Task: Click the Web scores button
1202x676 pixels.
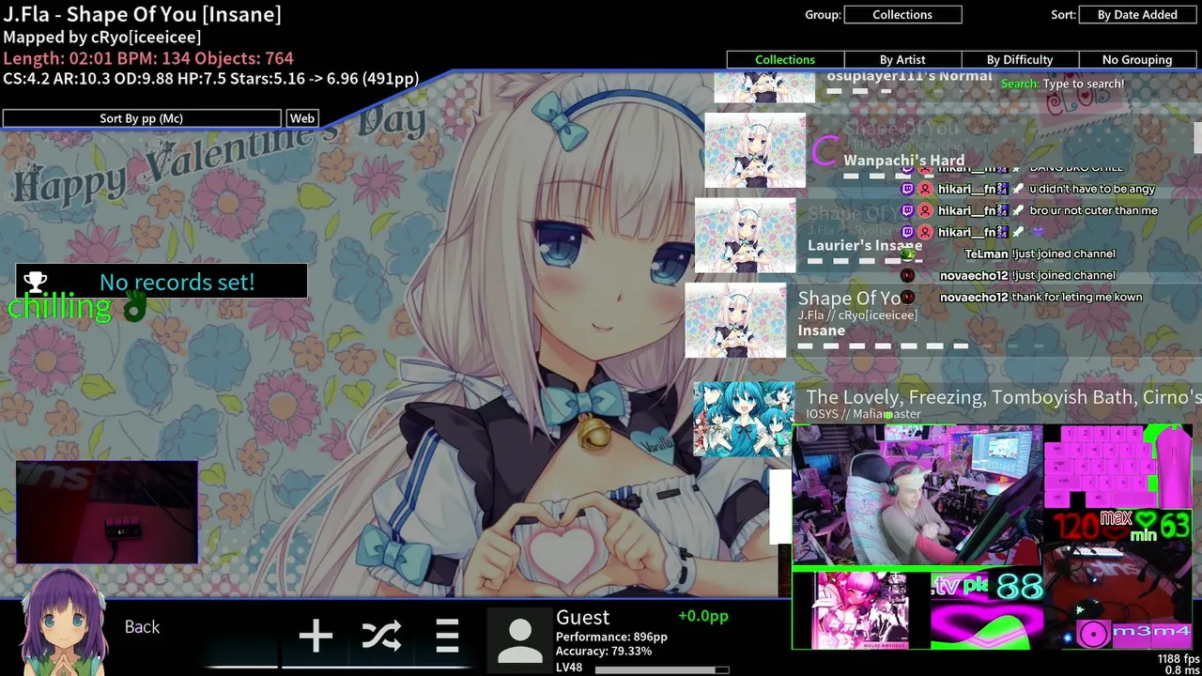Action: [x=302, y=118]
